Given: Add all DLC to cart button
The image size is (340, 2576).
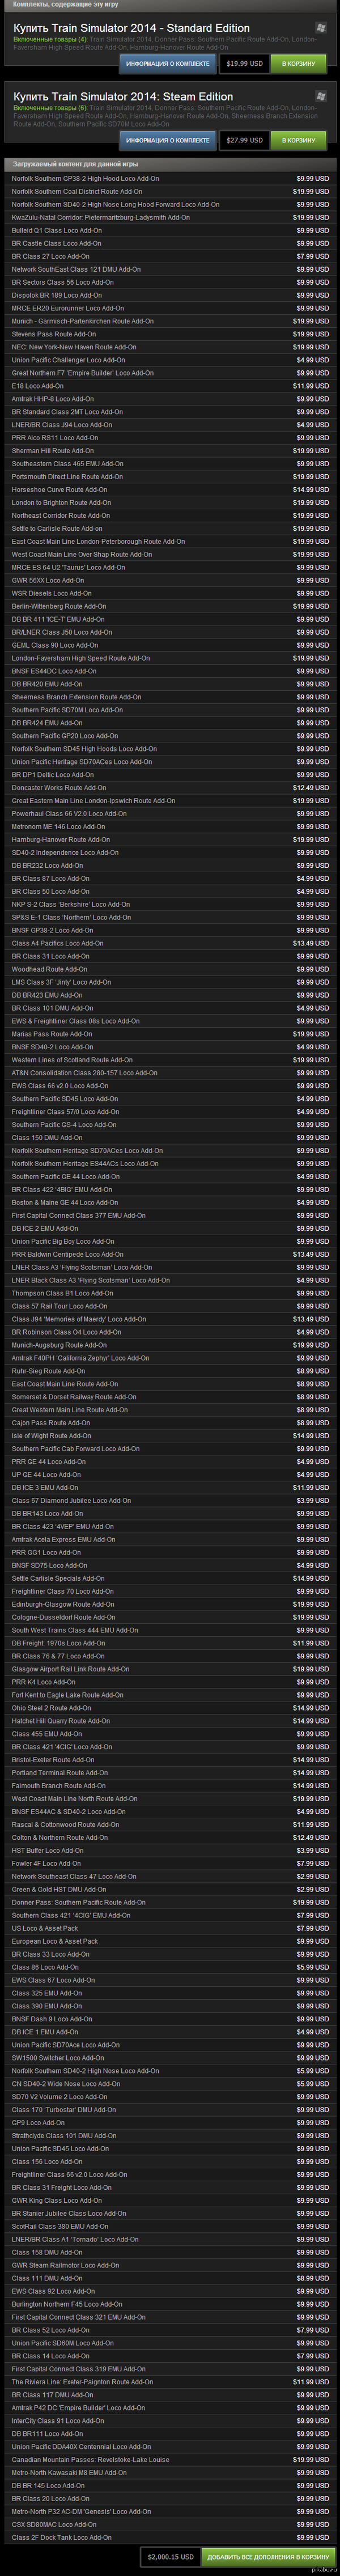Looking at the screenshot, I should (x=266, y=2557).
